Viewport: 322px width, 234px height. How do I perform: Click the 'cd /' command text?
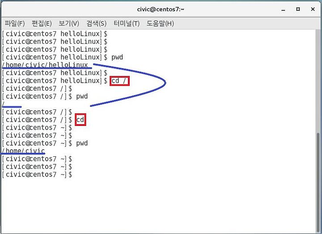[x=119, y=81]
